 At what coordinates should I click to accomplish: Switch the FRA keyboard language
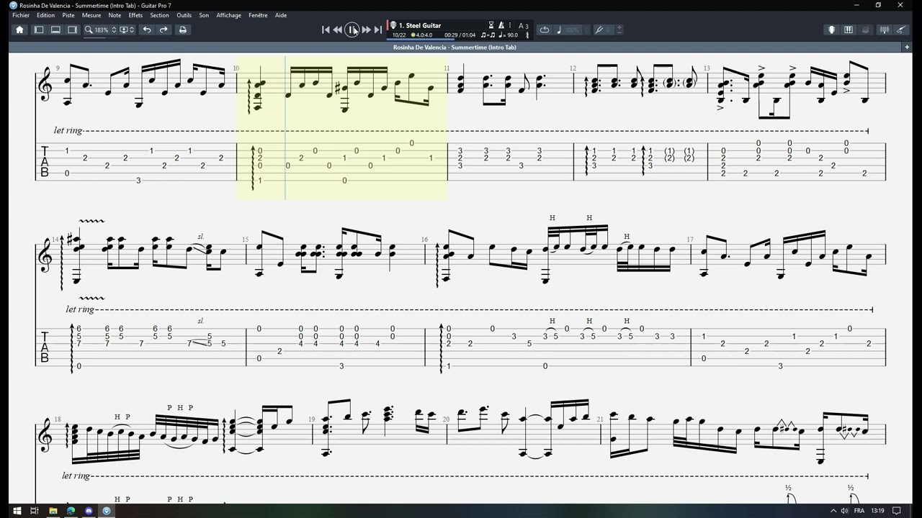tap(858, 511)
